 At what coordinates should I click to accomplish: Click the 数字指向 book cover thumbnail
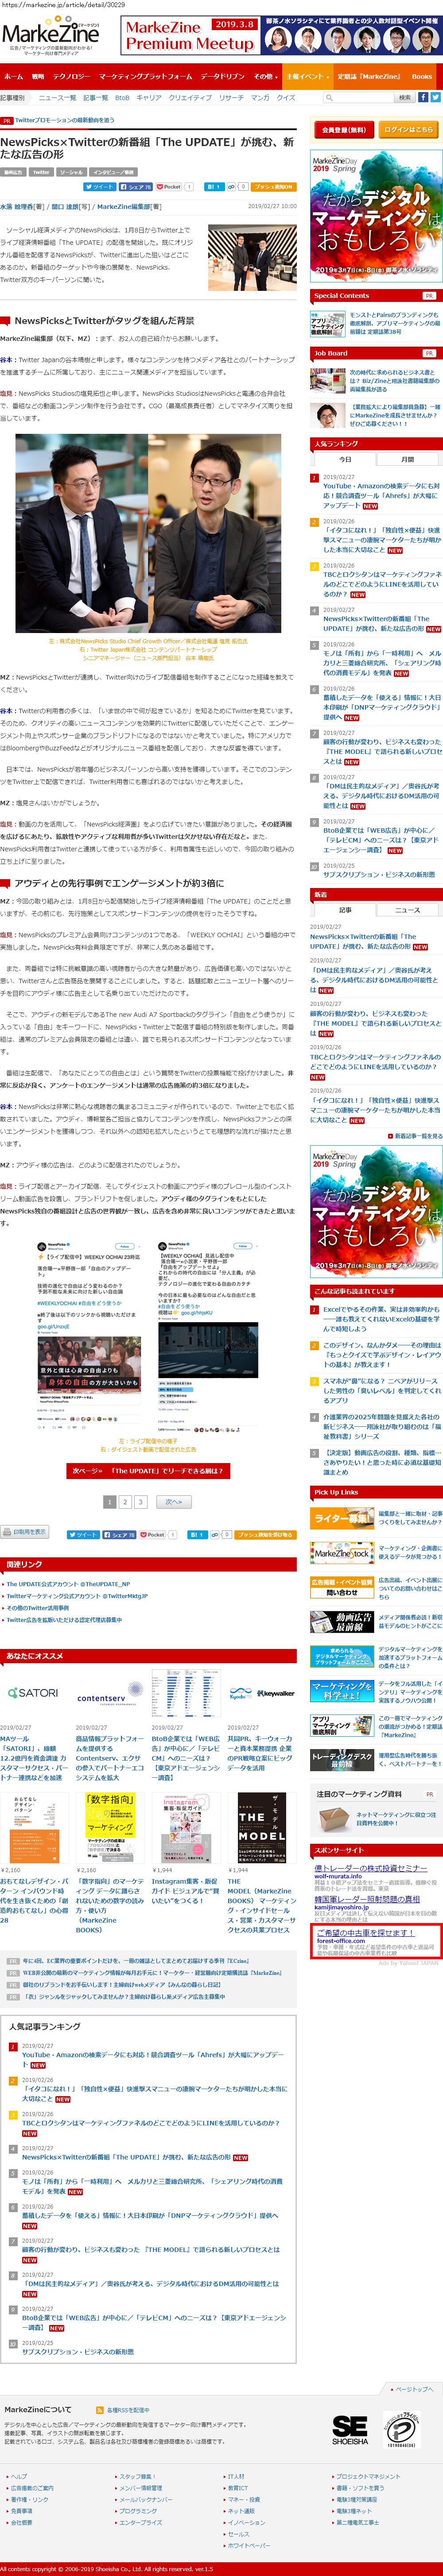point(109,1827)
